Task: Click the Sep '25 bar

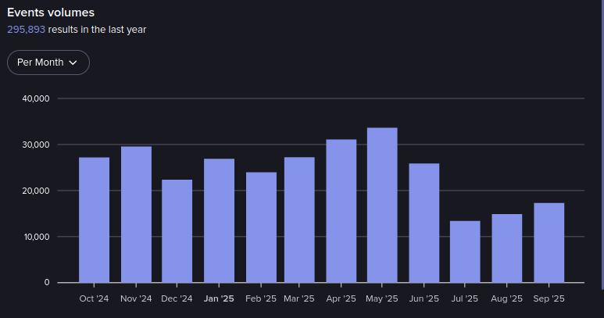Action: (x=549, y=242)
